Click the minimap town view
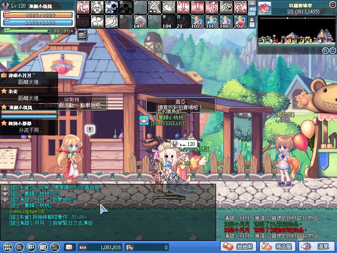Image resolution: width=337 pixels, height=253 pixels. point(297,32)
